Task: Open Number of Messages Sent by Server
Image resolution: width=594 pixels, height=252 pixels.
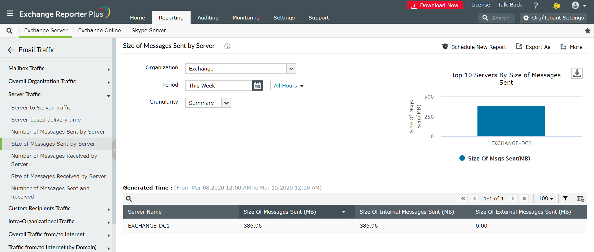Action: pyautogui.click(x=58, y=132)
